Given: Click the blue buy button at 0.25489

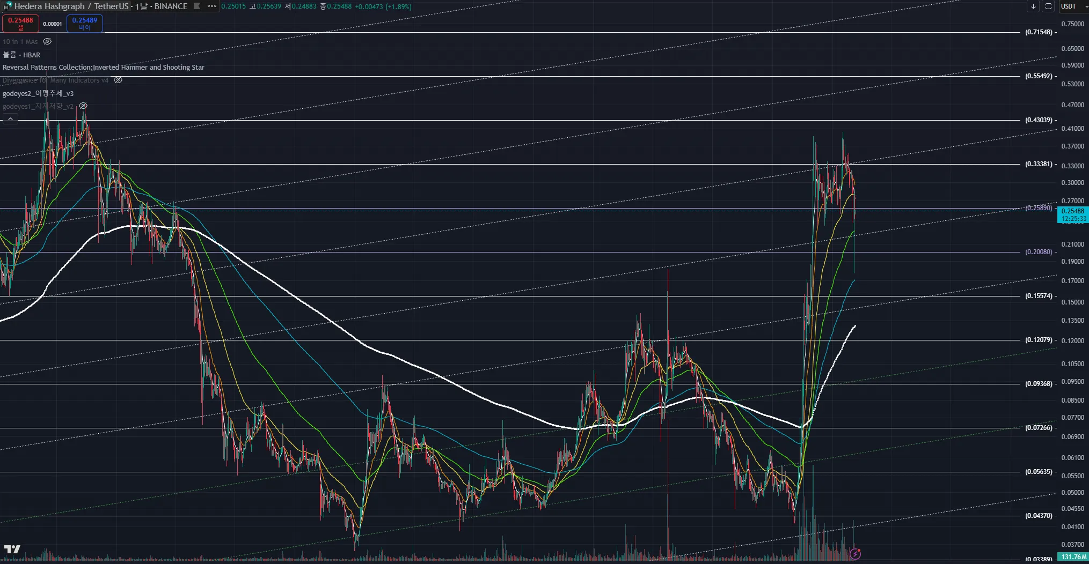Looking at the screenshot, I should 85,24.
